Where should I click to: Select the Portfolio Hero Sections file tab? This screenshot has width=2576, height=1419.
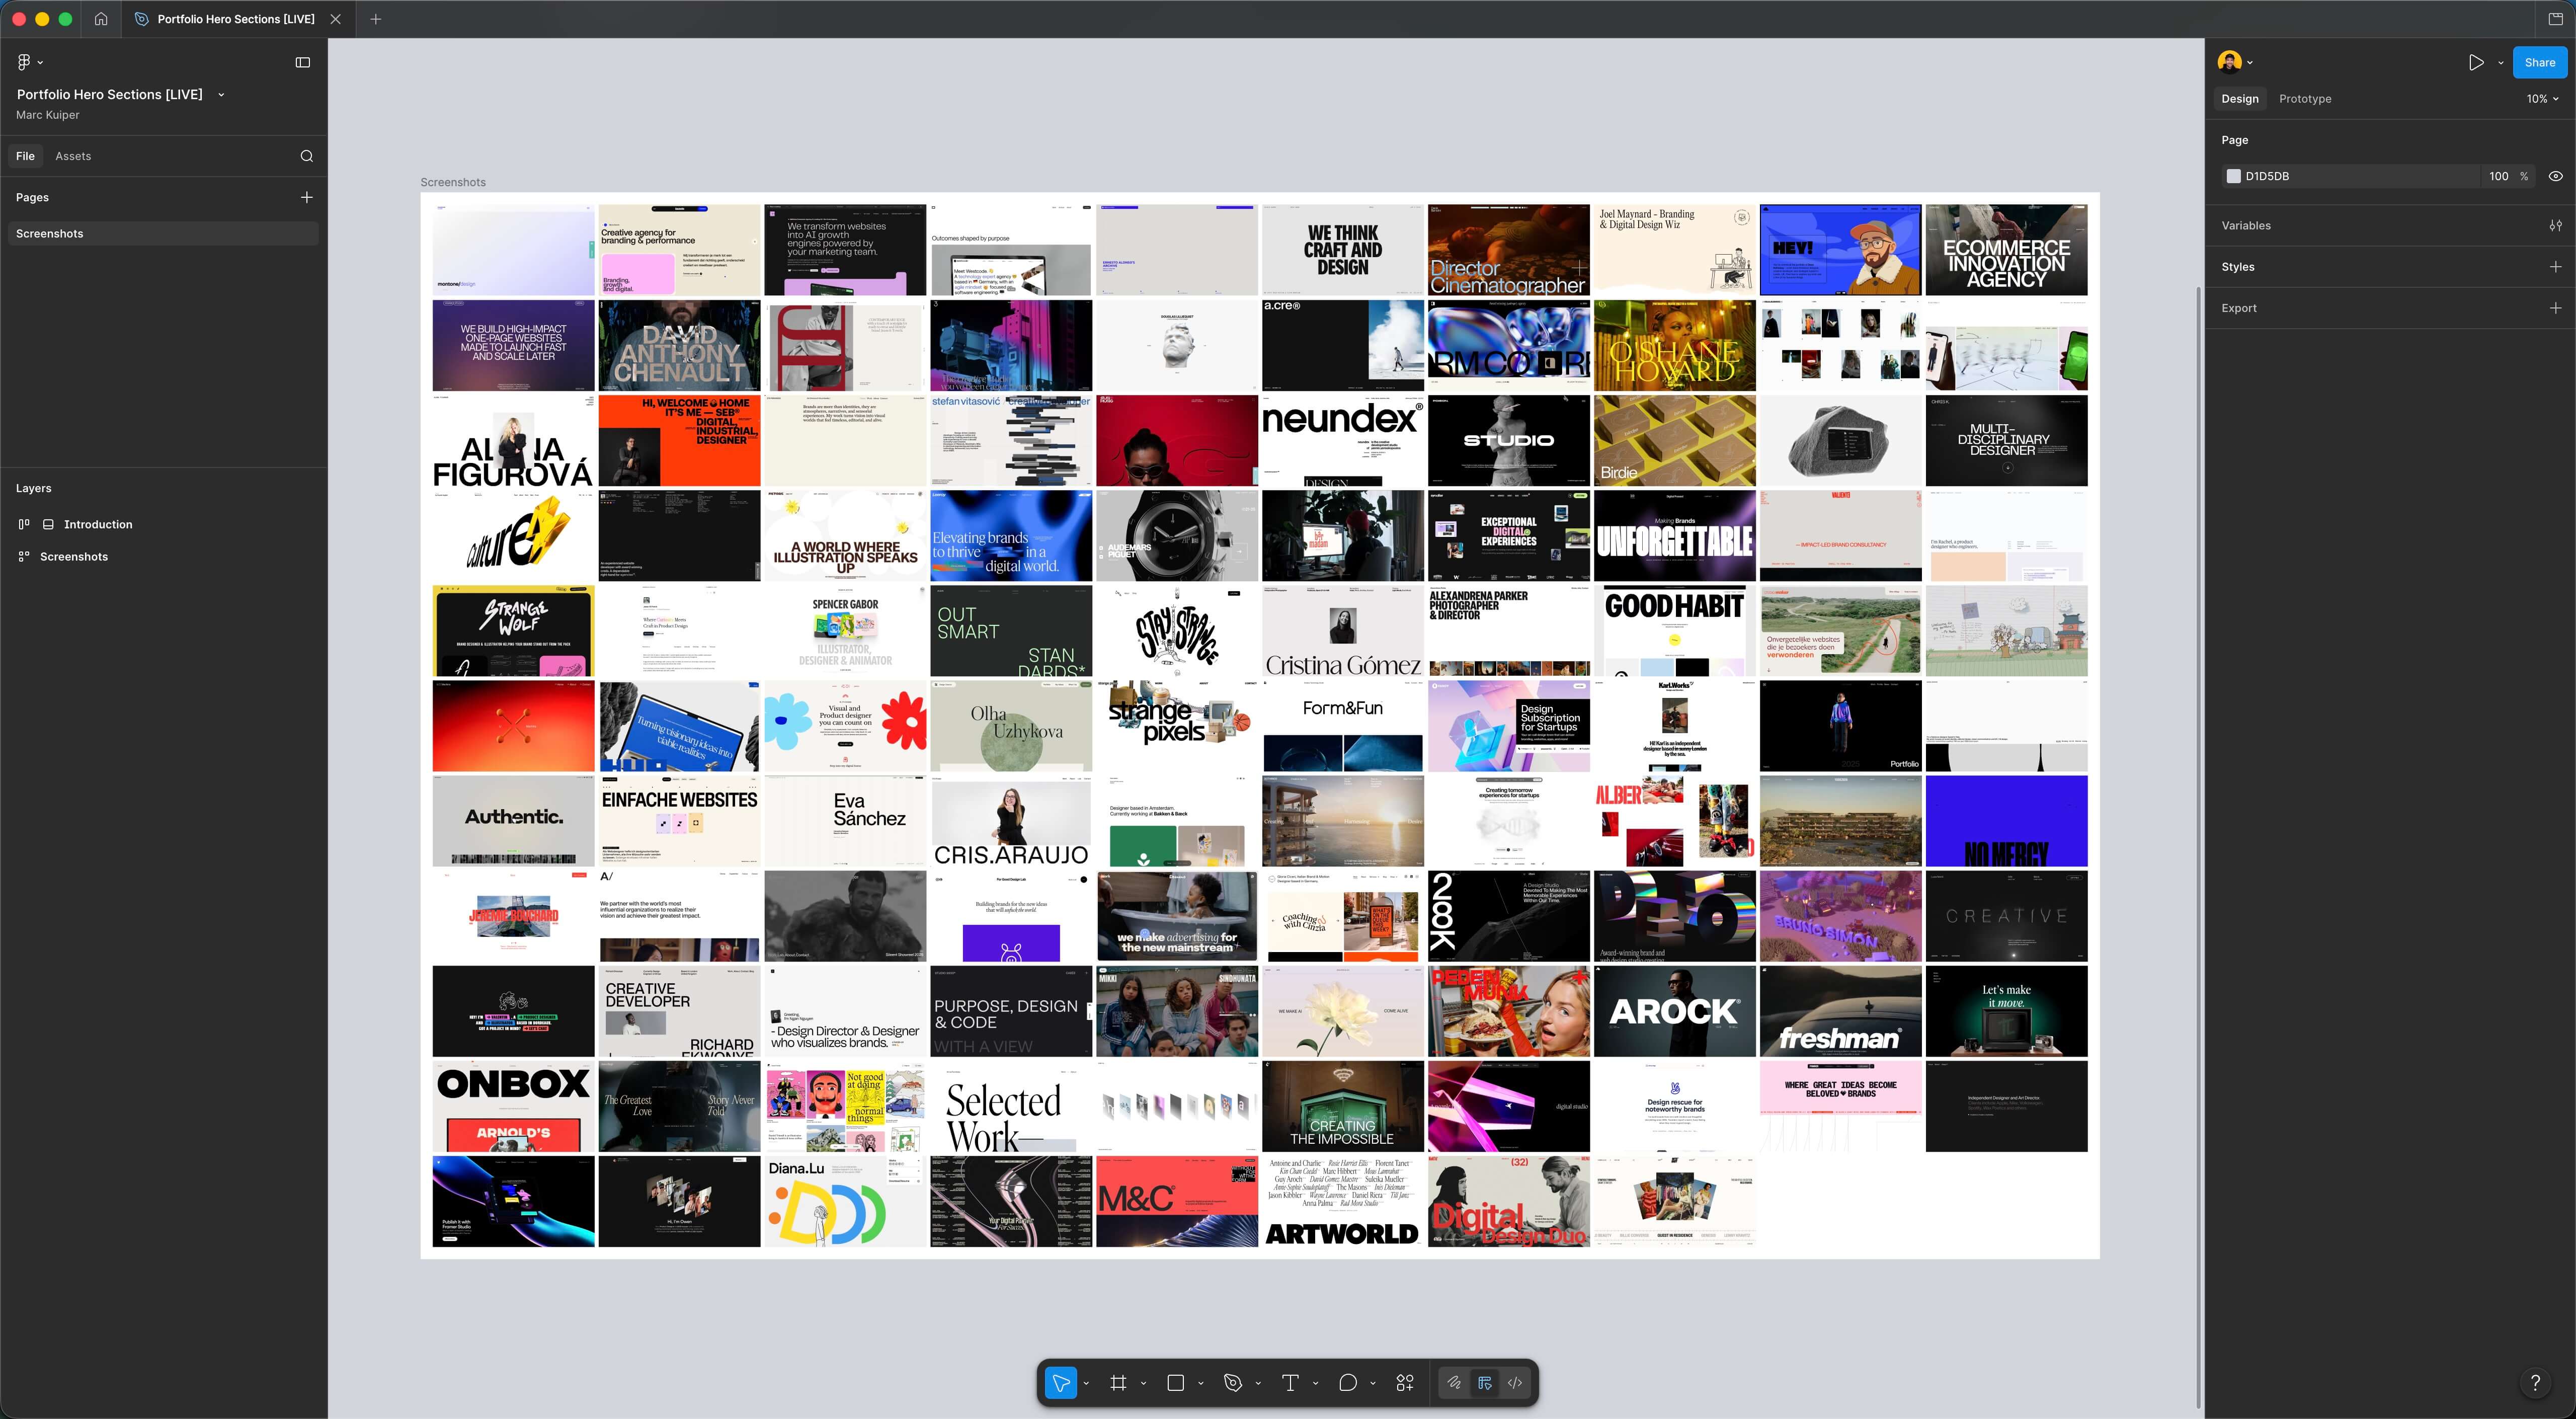tap(236, 19)
